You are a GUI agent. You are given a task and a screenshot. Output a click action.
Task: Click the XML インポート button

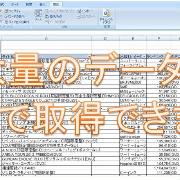[x=85, y=11]
